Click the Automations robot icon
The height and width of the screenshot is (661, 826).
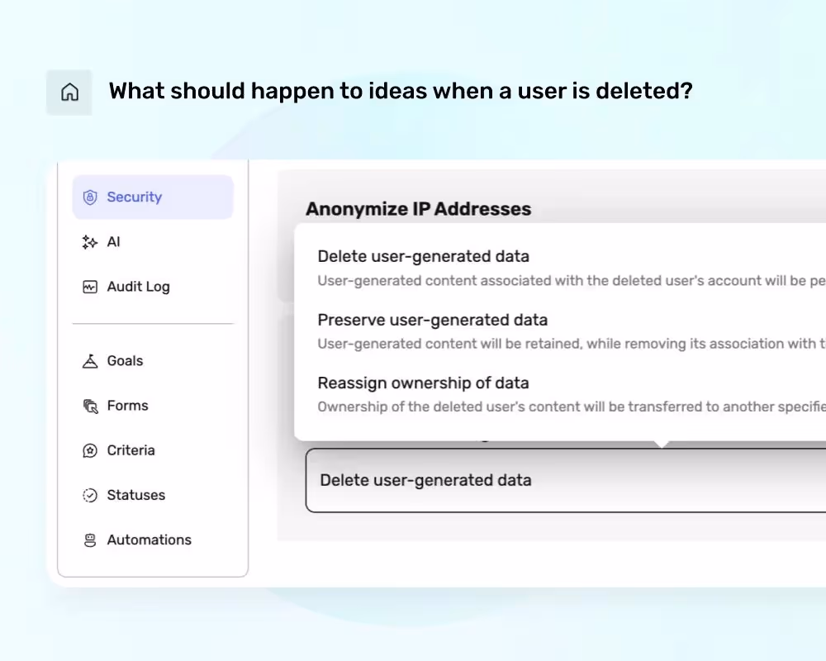89,539
